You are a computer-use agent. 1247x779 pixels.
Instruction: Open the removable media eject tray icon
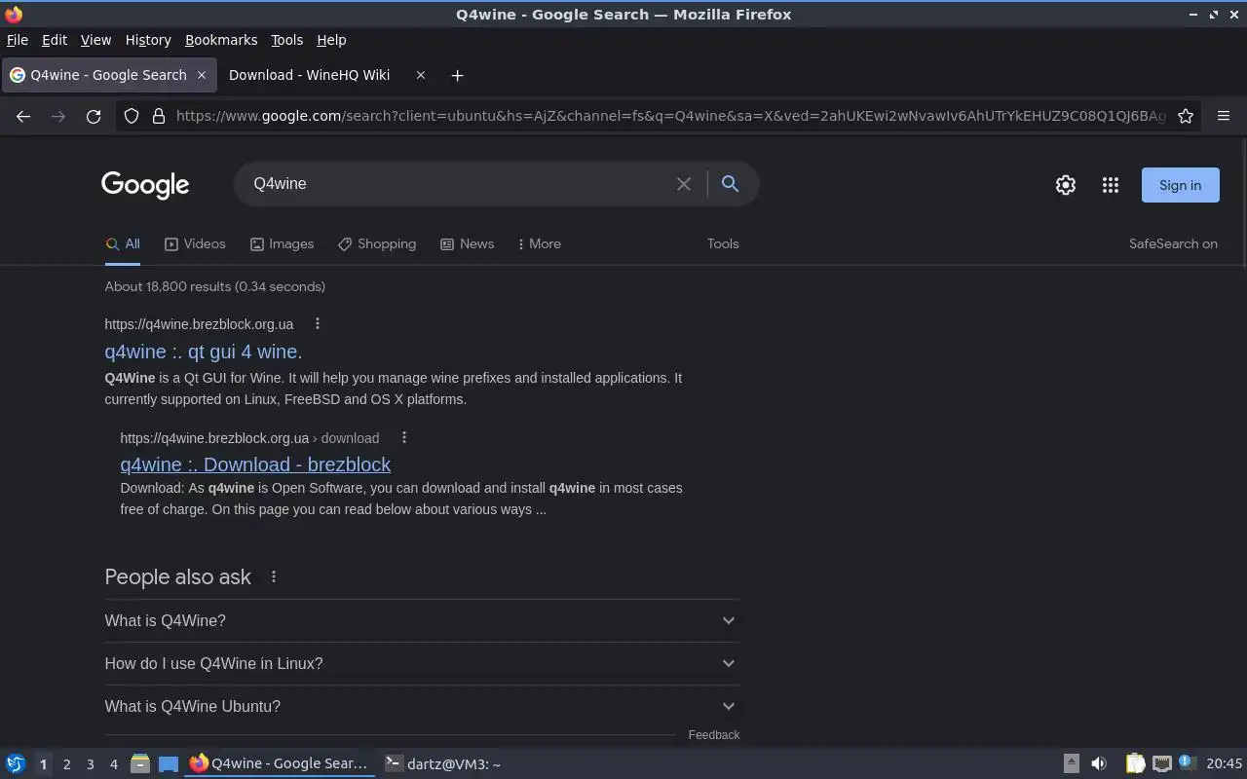[x=1071, y=764]
